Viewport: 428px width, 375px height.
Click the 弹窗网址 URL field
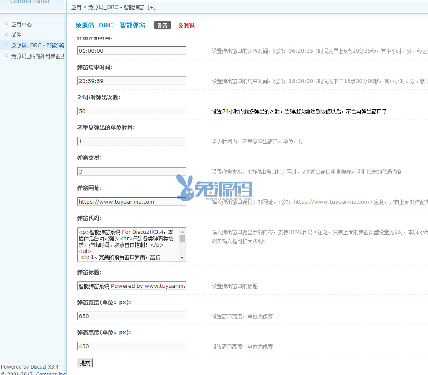click(x=132, y=202)
